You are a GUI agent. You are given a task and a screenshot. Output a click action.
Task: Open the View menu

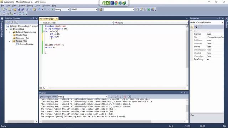click(x=14, y=6)
